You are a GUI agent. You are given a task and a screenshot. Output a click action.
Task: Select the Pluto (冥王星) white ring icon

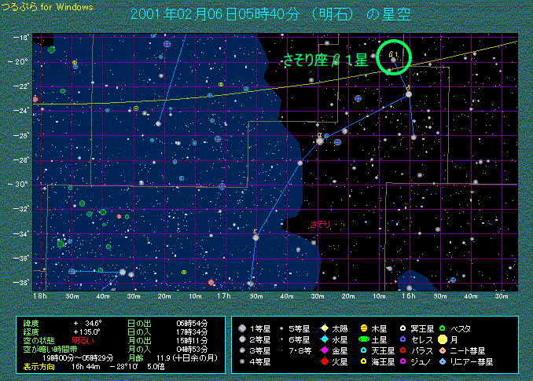[x=404, y=327]
